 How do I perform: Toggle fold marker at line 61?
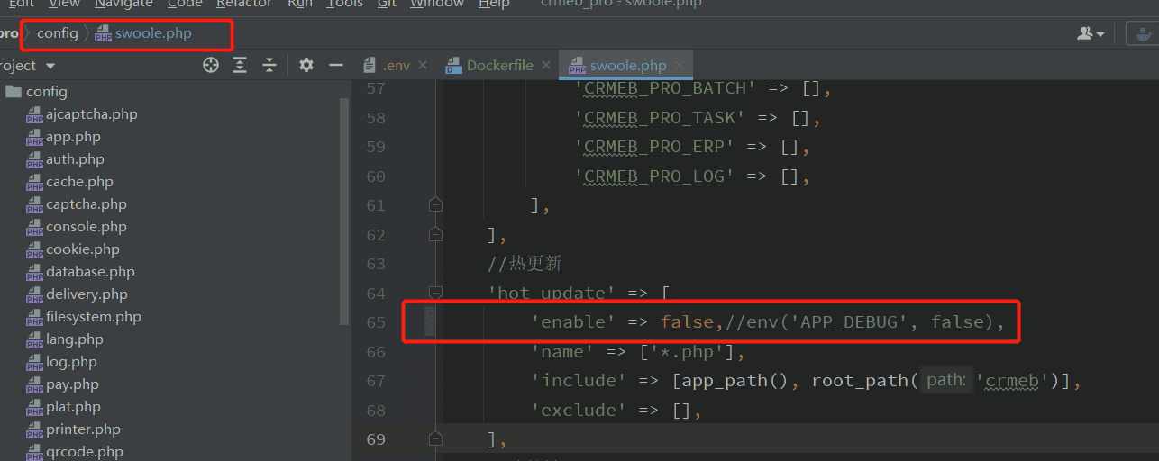click(x=436, y=205)
